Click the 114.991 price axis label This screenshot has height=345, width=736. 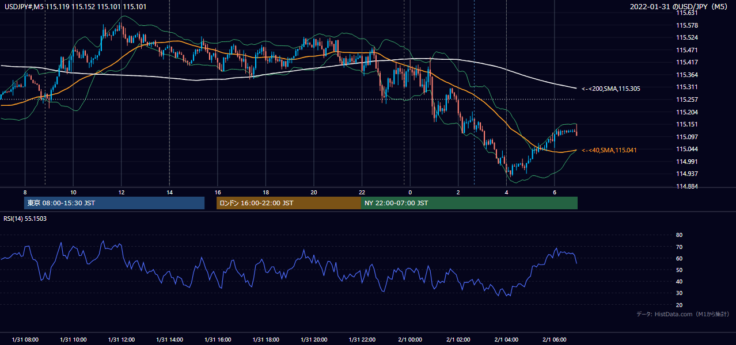tap(686, 162)
